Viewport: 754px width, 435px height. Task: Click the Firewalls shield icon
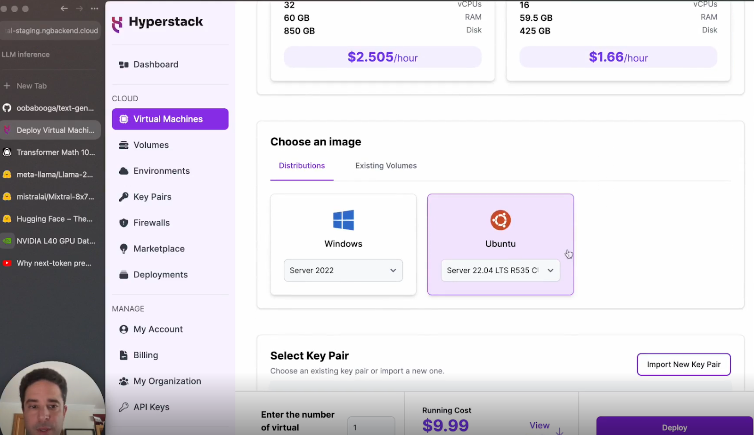click(x=123, y=223)
